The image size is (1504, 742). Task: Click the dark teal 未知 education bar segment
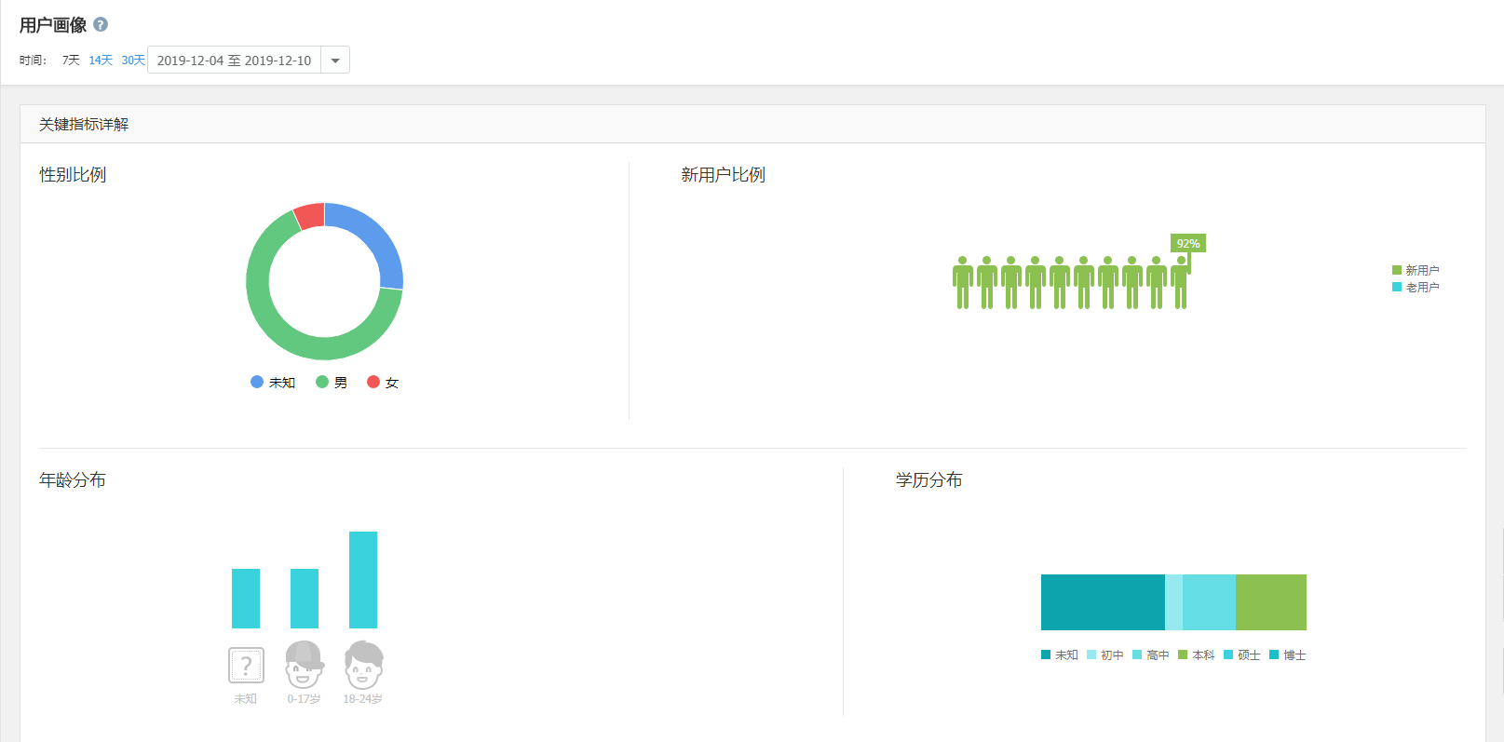1103,602
